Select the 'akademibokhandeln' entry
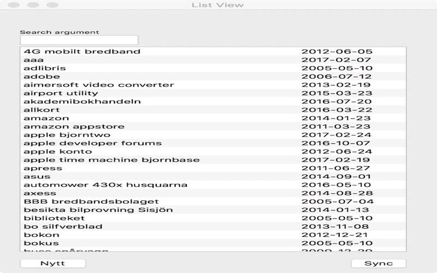437x273 pixels. [213, 102]
